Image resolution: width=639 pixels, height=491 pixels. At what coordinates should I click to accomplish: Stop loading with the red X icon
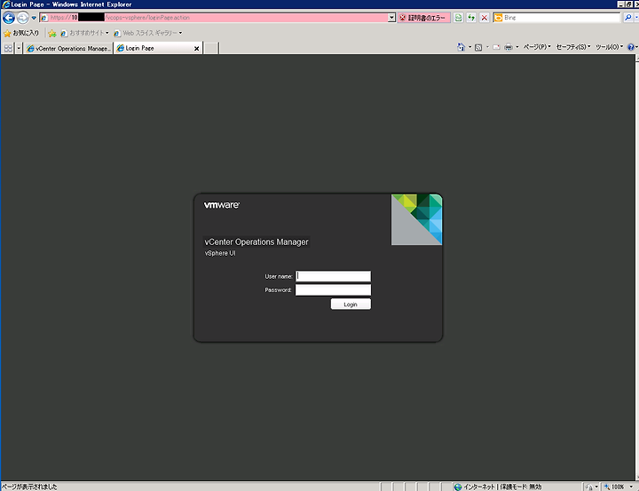click(485, 18)
